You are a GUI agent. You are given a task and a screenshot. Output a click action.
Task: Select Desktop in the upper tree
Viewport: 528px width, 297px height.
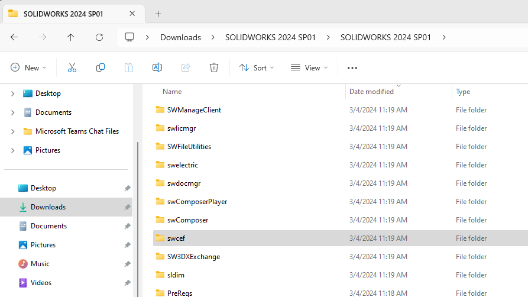coord(48,93)
